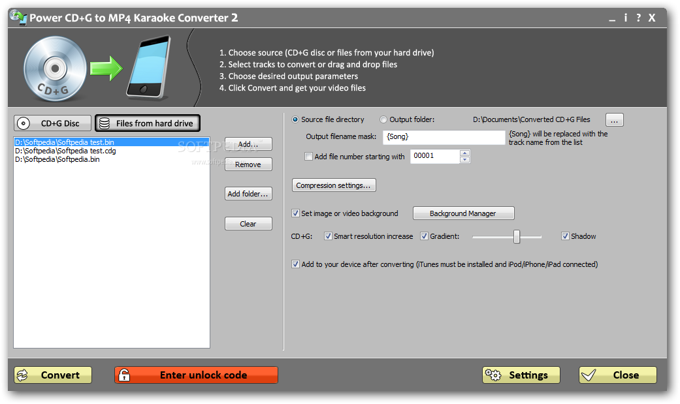The width and height of the screenshot is (680, 404).
Task: Switch to Files from hard drive tab
Action: (x=148, y=123)
